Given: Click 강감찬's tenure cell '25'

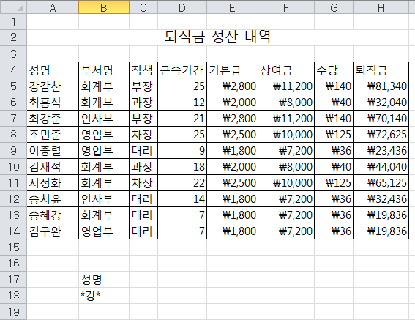Looking at the screenshot, I should pos(182,86).
